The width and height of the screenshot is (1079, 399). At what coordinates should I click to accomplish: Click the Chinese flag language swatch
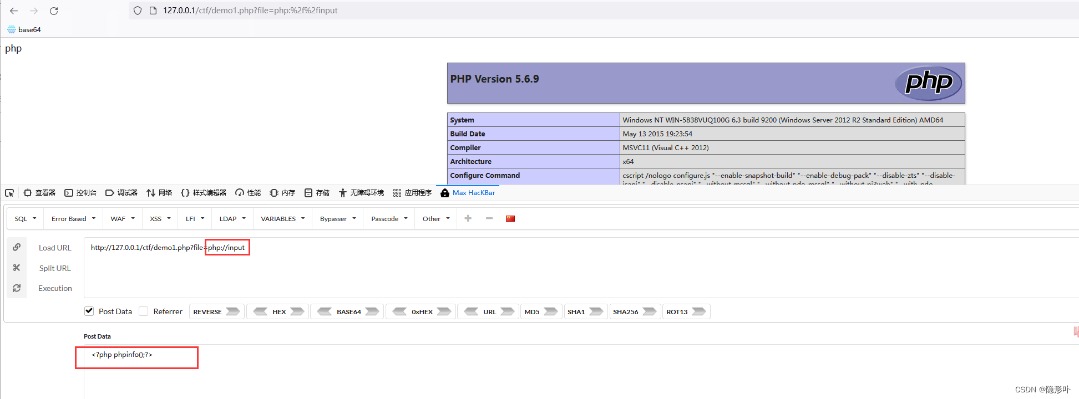point(510,218)
